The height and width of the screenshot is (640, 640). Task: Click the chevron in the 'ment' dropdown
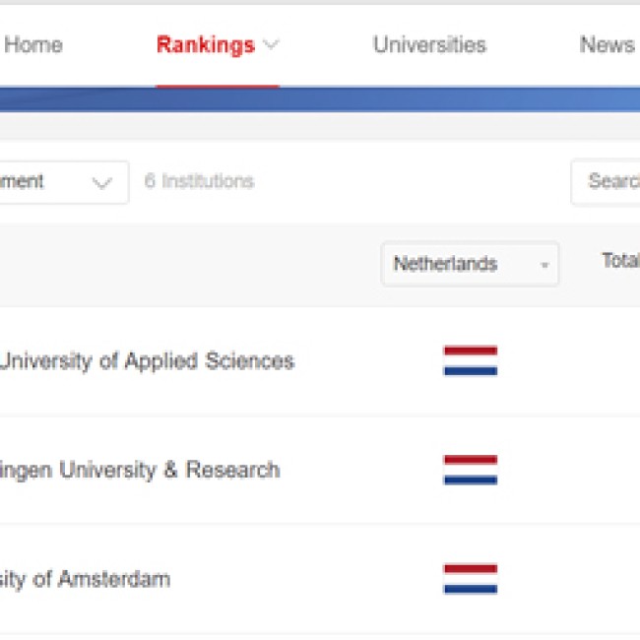pyautogui.click(x=101, y=183)
